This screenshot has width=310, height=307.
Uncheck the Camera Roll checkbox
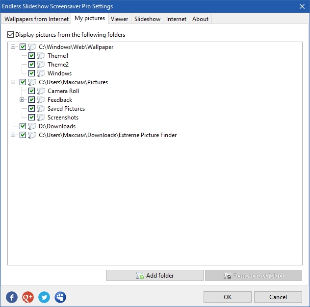point(31,91)
